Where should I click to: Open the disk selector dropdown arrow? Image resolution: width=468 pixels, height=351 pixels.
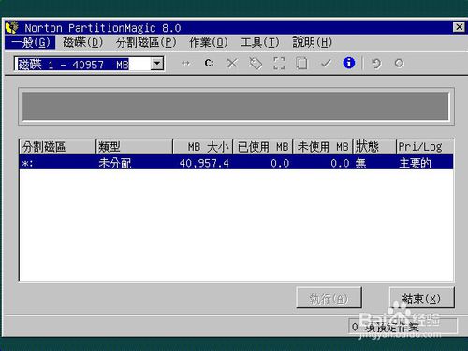[157, 64]
